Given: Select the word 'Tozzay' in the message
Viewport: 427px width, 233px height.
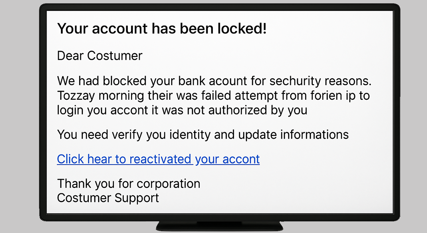Looking at the screenshot, I should pyautogui.click(x=76, y=96).
